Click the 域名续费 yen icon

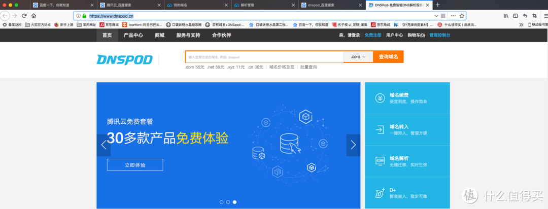pyautogui.click(x=380, y=98)
